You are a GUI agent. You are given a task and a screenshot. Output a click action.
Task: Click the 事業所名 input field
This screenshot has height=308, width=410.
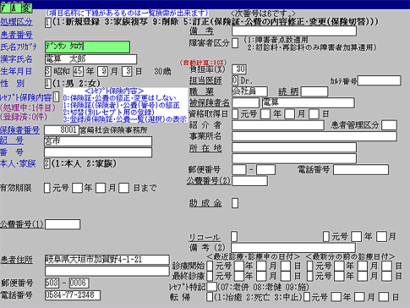click(314, 136)
